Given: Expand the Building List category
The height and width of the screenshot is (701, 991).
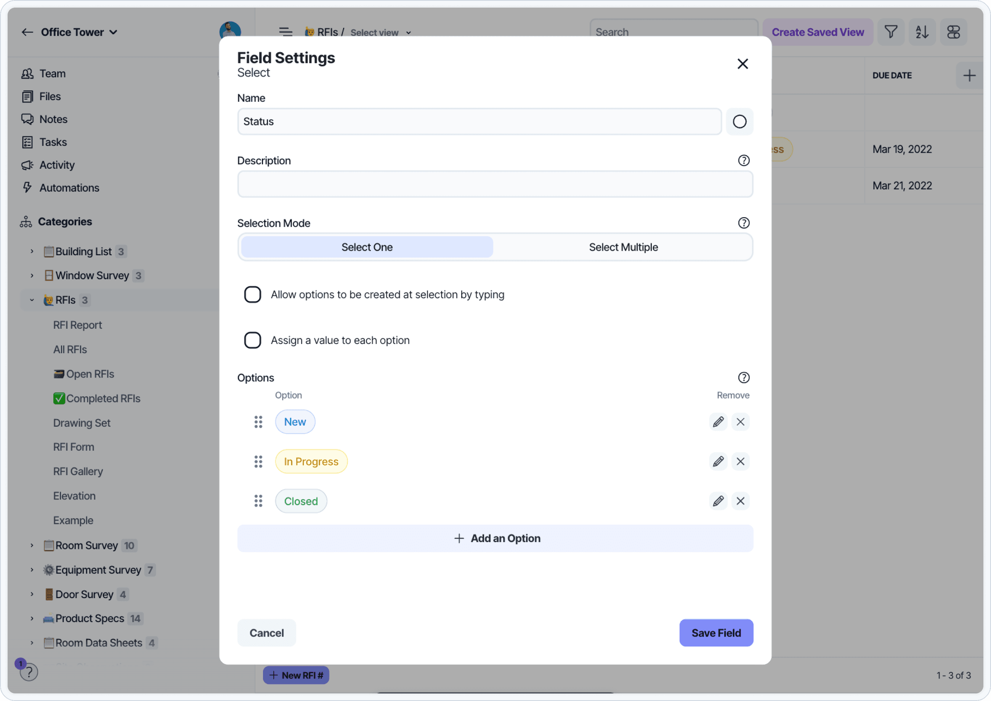Looking at the screenshot, I should 32,251.
